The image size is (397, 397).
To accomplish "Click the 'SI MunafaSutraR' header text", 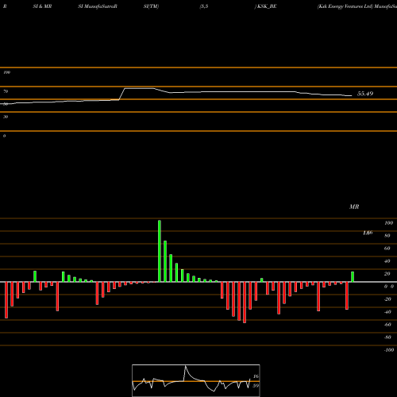I will point(98,6).
